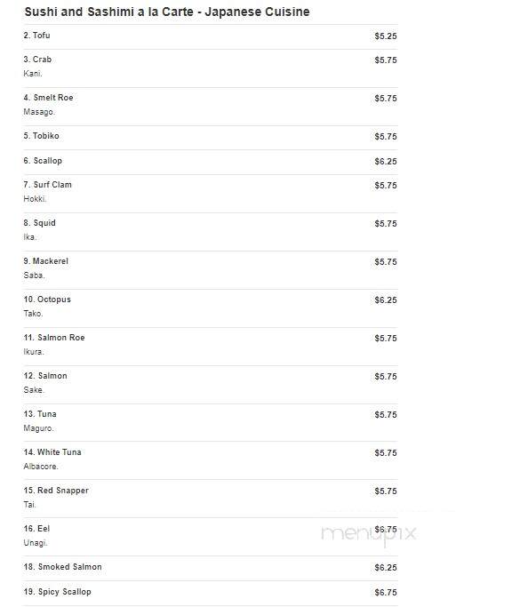Click the menupix watermark logo

coord(369,534)
